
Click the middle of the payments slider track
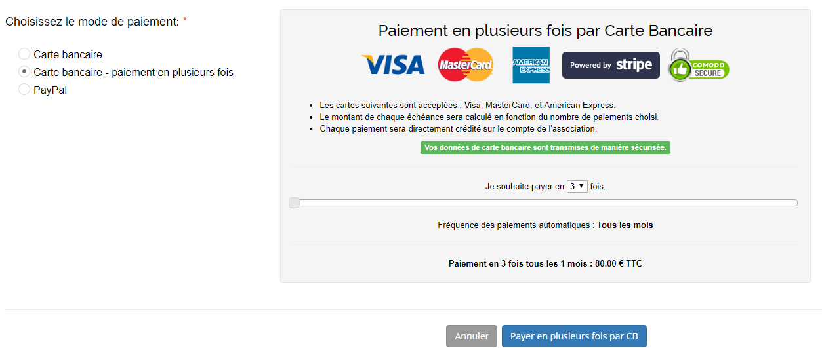click(543, 203)
